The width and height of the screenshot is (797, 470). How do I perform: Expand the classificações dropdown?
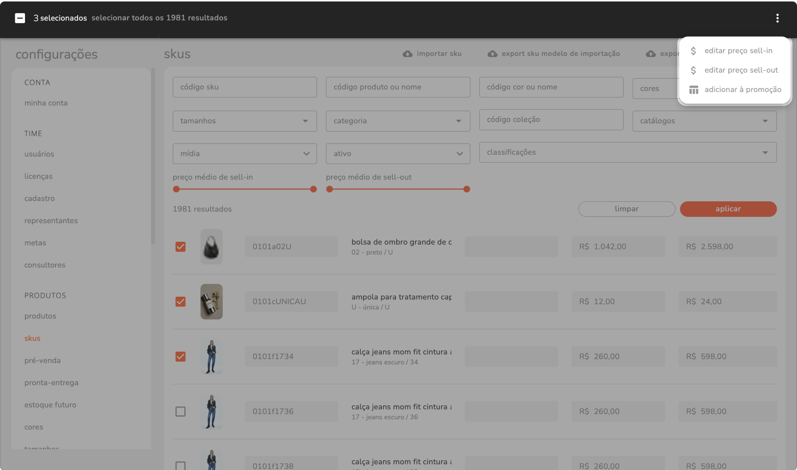point(628,153)
